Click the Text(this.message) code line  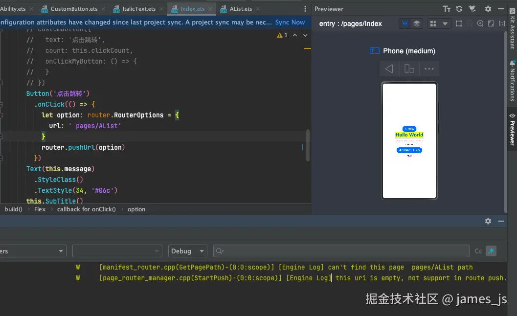[x=60, y=169]
